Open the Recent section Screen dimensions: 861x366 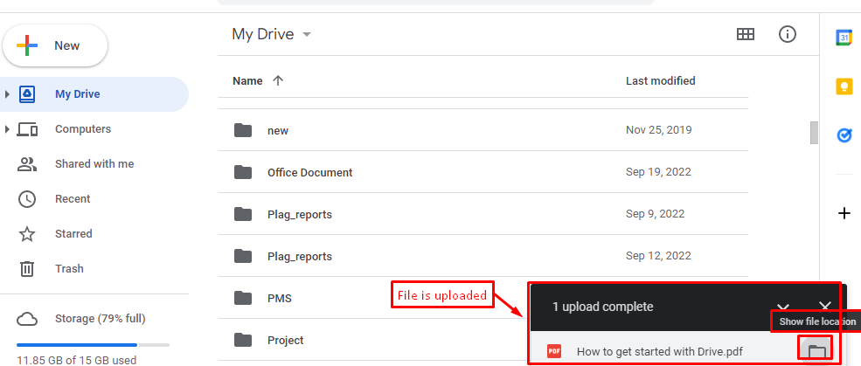73,198
